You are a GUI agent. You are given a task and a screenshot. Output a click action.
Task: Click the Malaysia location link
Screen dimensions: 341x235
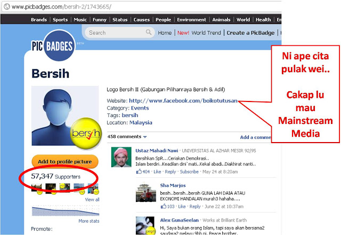tap(141, 122)
